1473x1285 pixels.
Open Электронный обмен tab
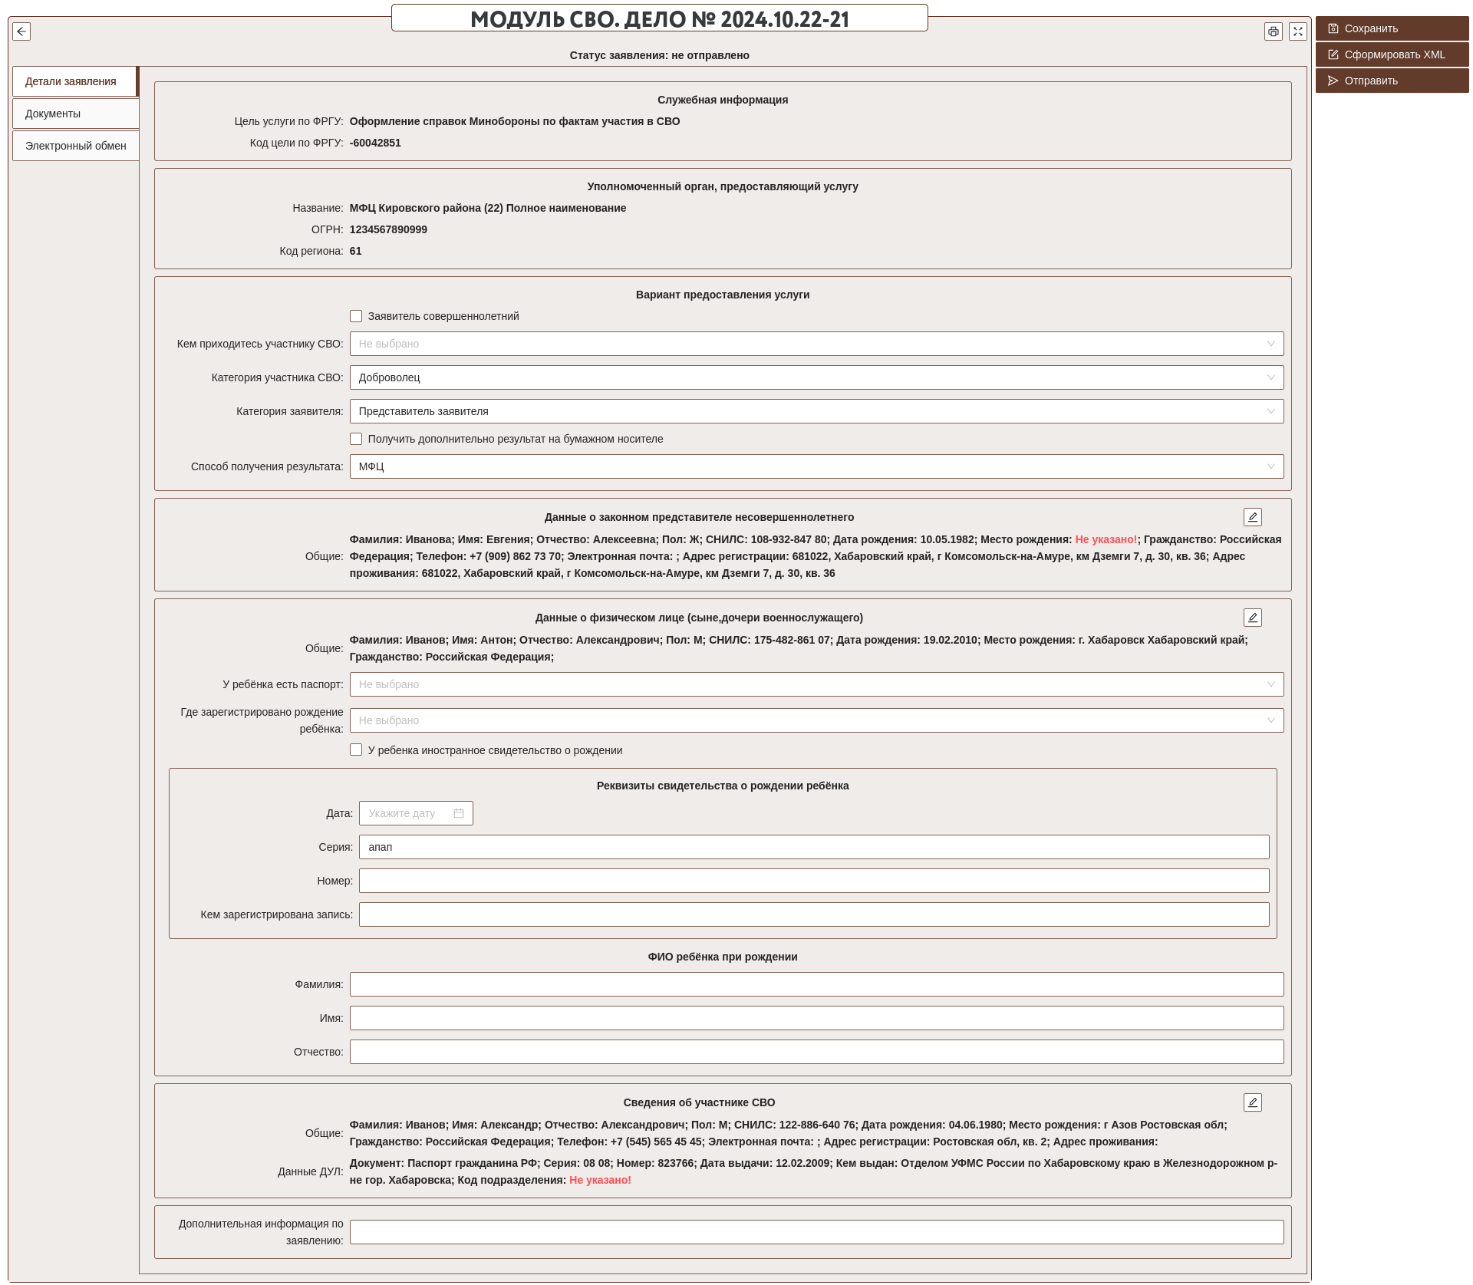[75, 146]
